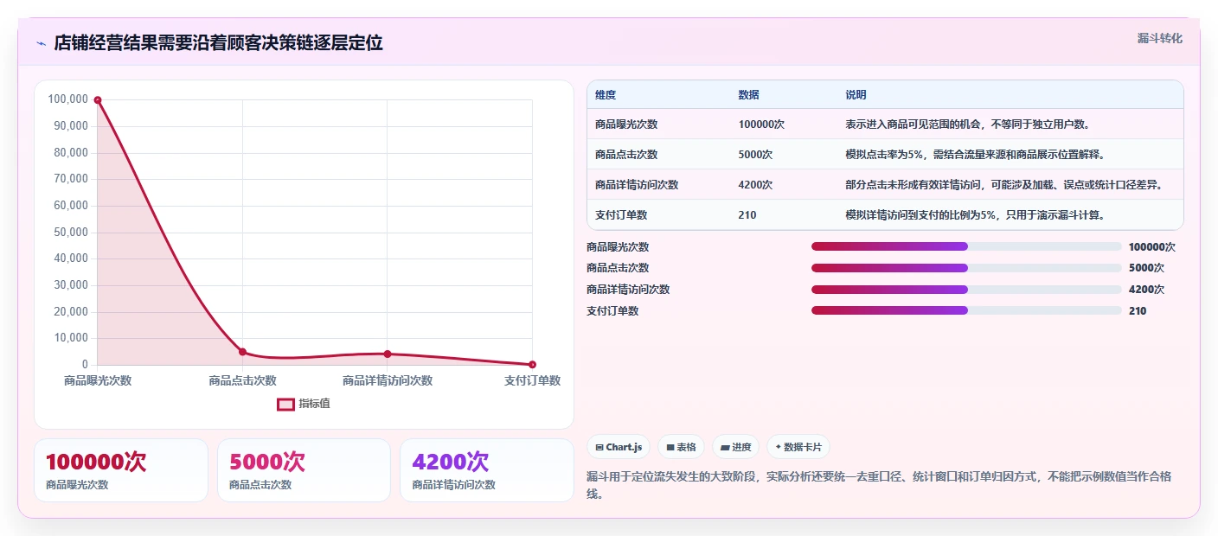Click the description starting 部分点击未形成
Image resolution: width=1218 pixels, height=536 pixels.
click(x=1003, y=185)
